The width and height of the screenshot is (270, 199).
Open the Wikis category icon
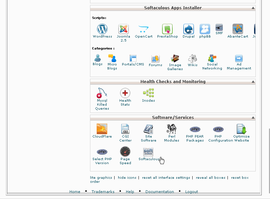tap(193, 58)
